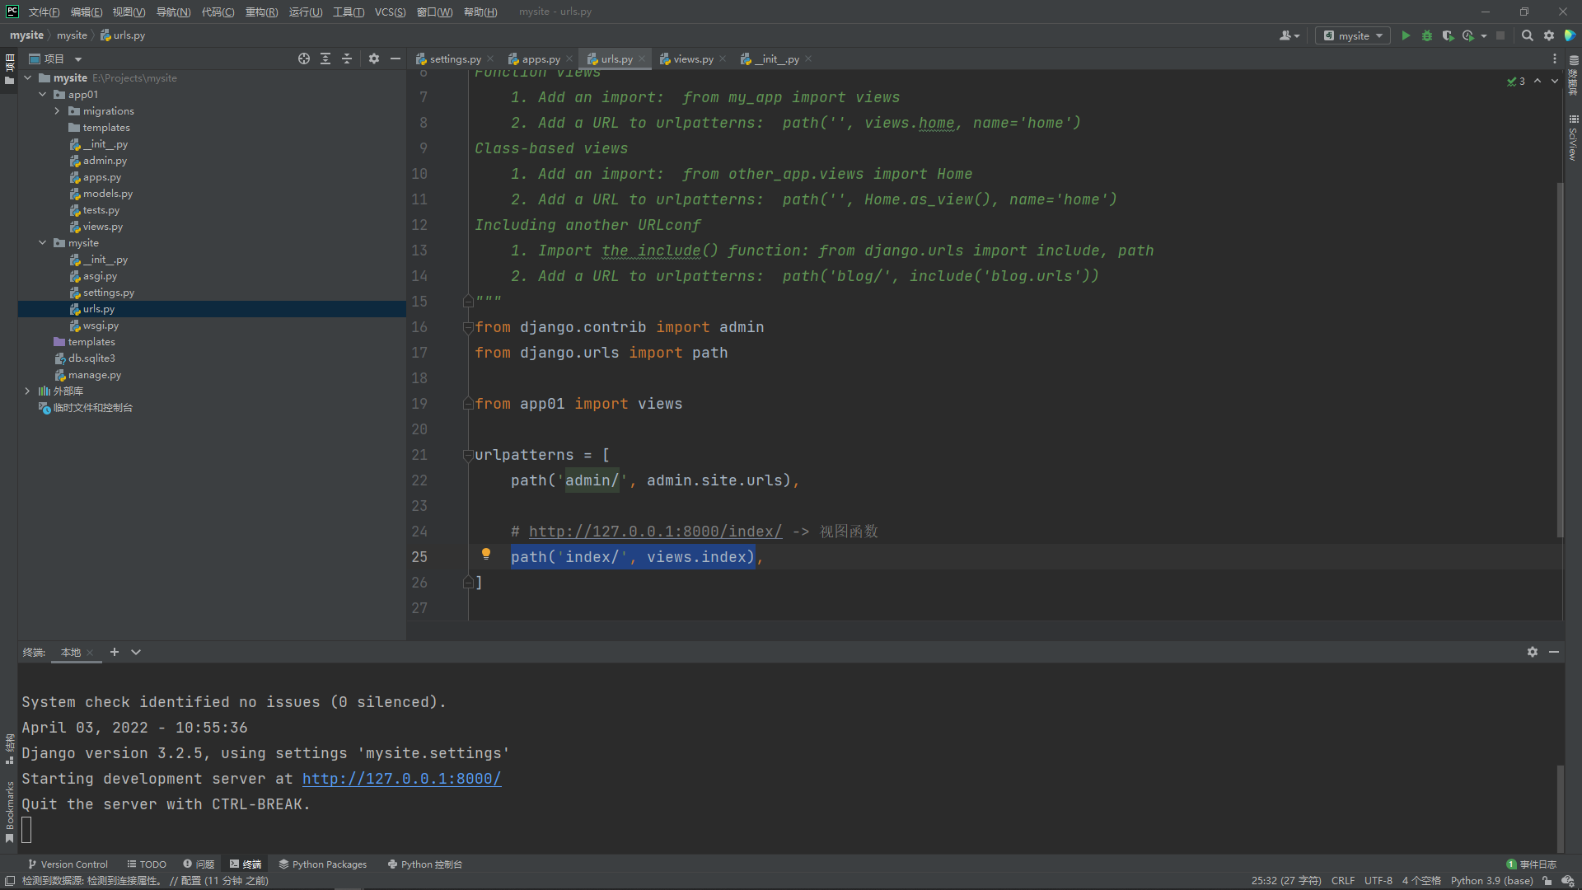Click the stop process icon
Screen dimensions: 1582x890
pos(1500,35)
